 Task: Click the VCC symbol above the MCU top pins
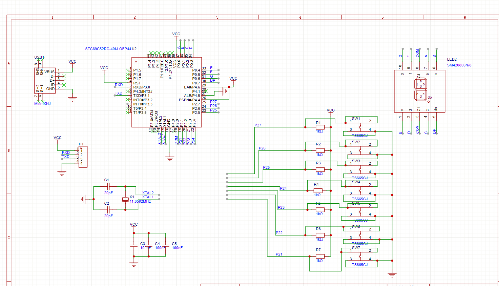[x=176, y=34]
